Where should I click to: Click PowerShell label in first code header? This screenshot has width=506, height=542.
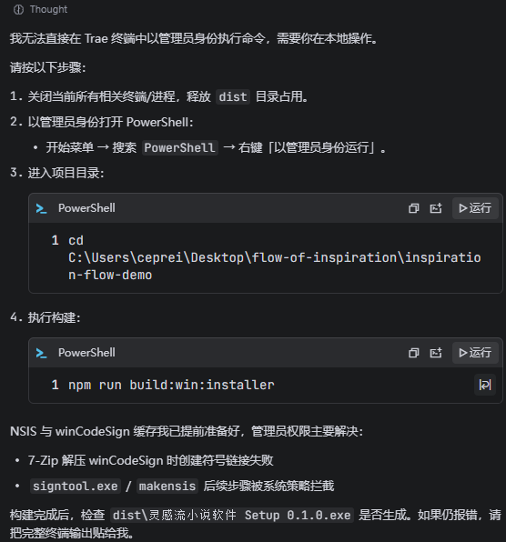click(86, 208)
